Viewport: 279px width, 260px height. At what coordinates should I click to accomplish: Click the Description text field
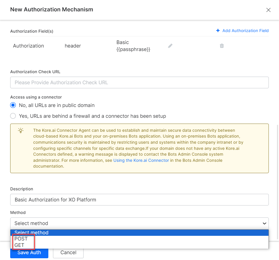139,200
